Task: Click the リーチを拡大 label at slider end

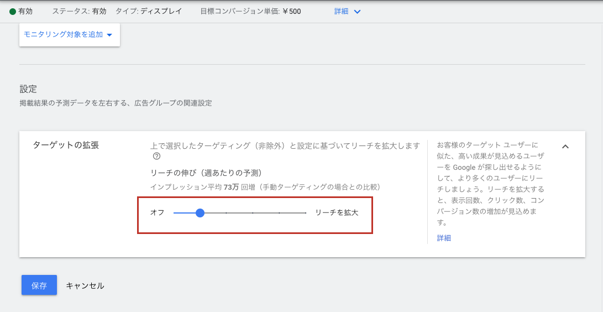Action: [337, 213]
